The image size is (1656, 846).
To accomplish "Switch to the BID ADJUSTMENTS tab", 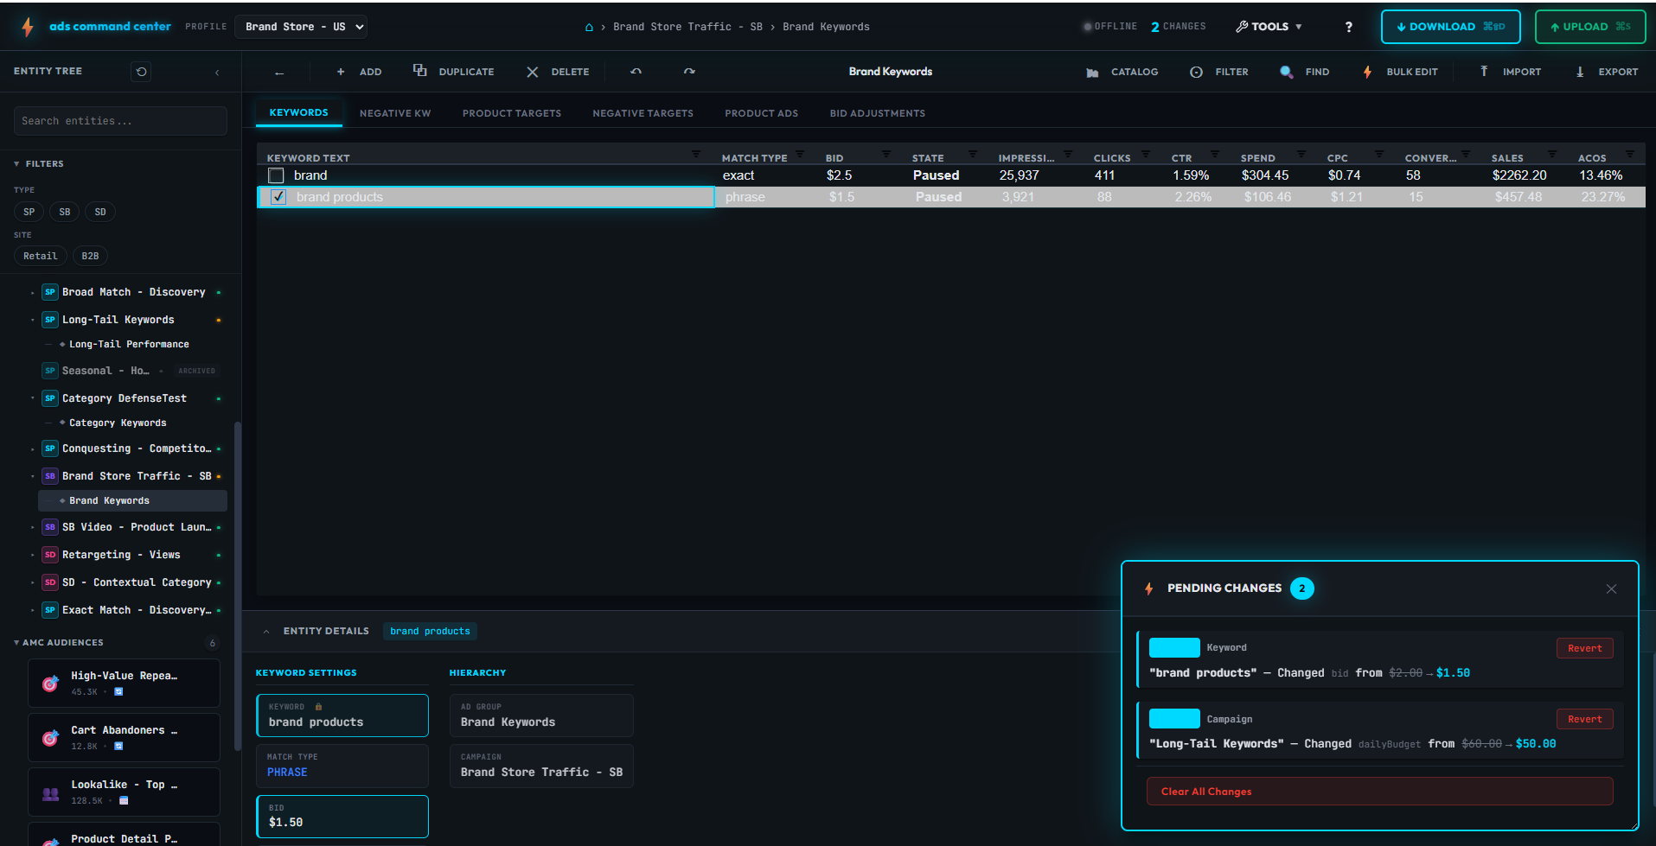I will click(x=877, y=112).
